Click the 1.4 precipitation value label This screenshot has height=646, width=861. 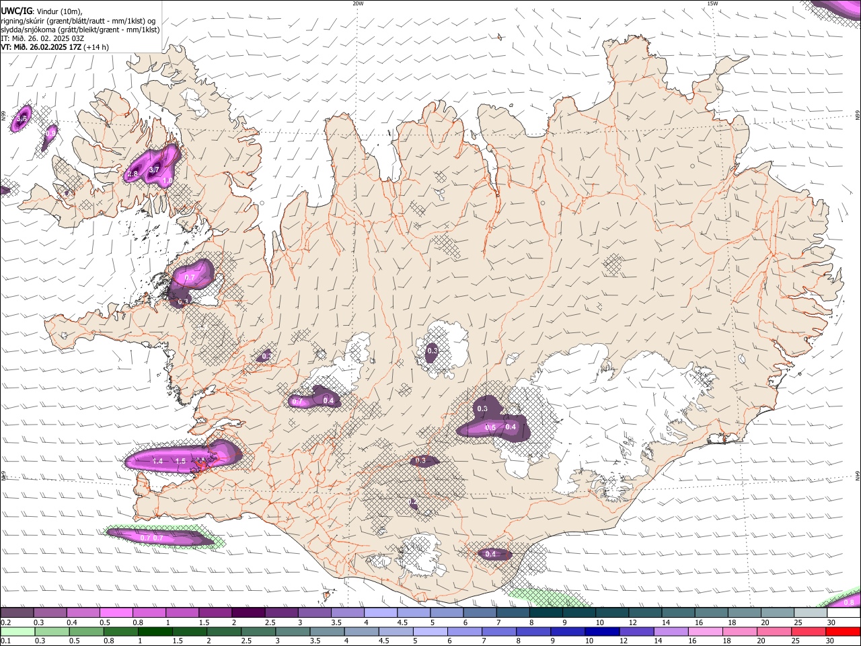(157, 462)
